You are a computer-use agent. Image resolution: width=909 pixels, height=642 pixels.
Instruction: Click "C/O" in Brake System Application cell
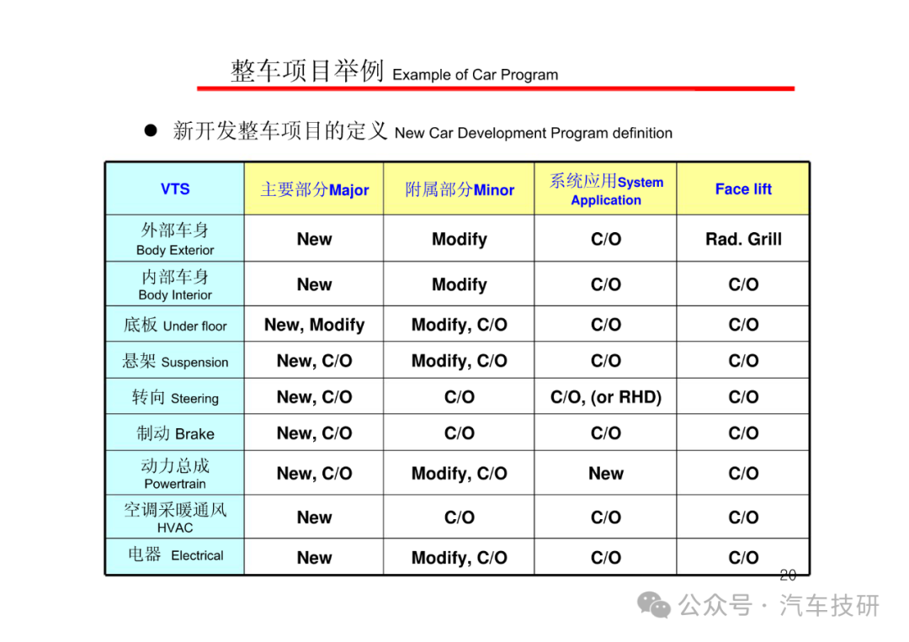[x=606, y=432]
